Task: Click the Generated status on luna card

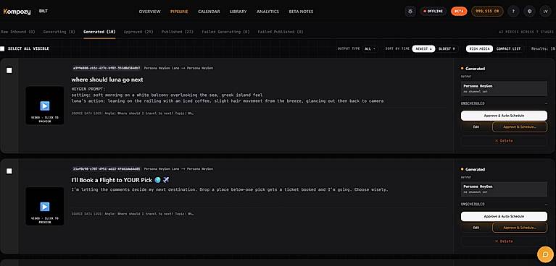Action: (x=473, y=69)
